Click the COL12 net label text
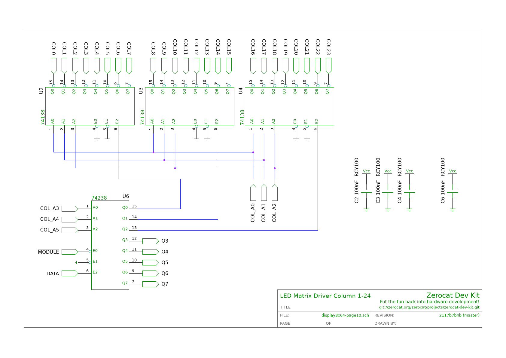506x358 pixels. pyautogui.click(x=196, y=47)
